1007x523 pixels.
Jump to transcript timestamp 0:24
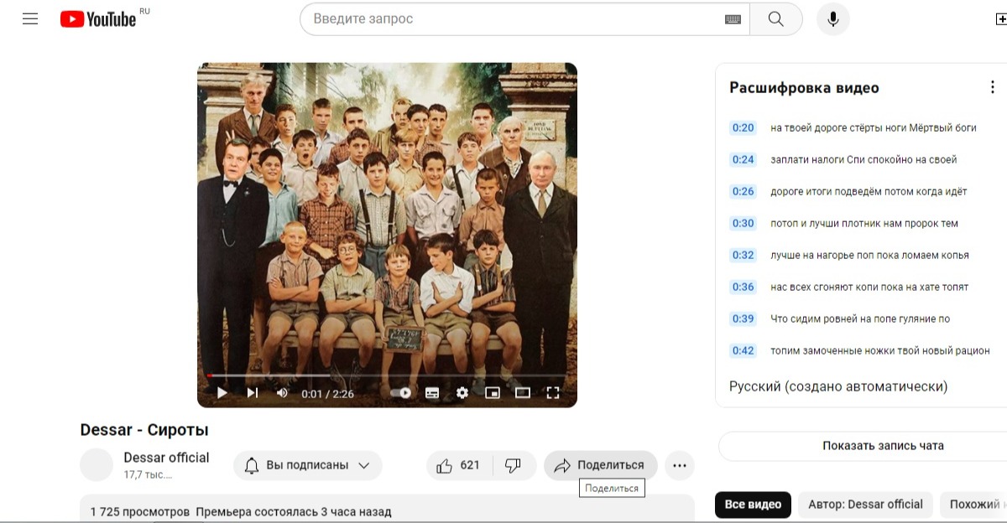point(744,159)
